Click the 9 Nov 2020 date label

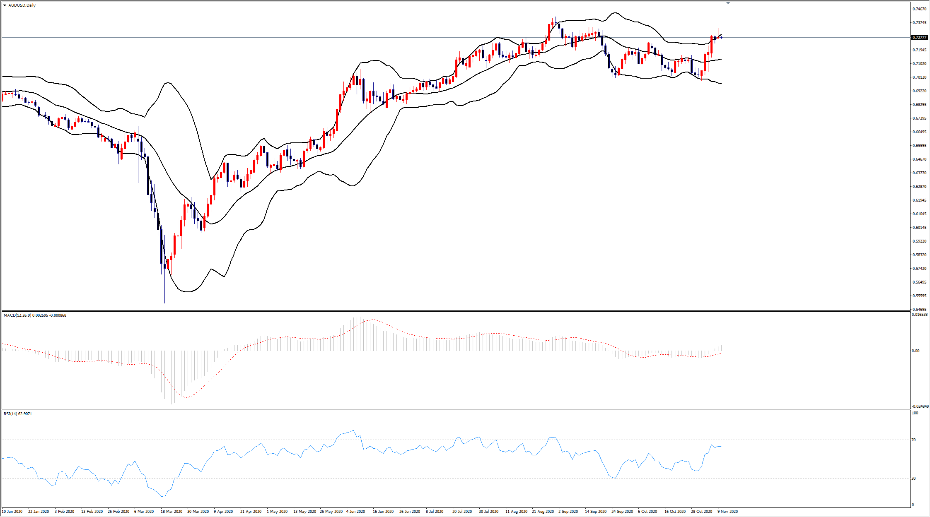727,512
